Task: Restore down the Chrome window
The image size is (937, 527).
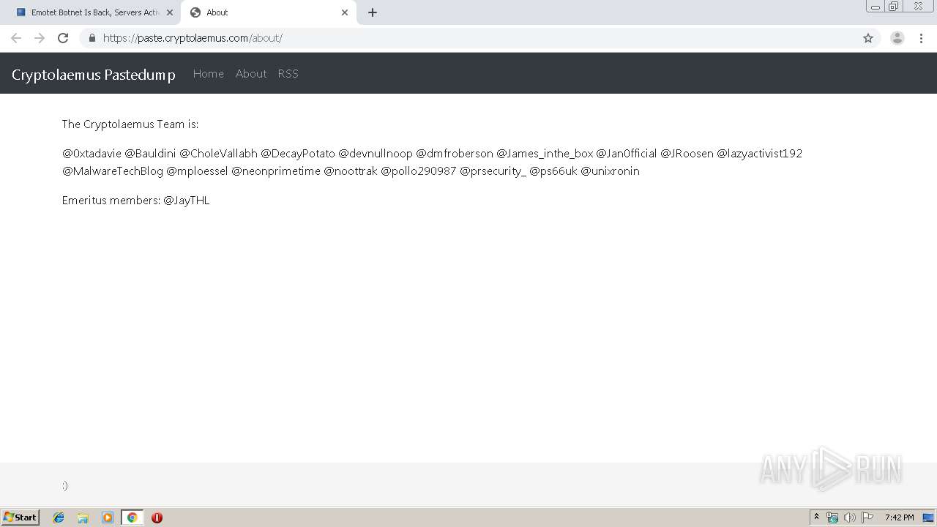Action: click(894, 6)
